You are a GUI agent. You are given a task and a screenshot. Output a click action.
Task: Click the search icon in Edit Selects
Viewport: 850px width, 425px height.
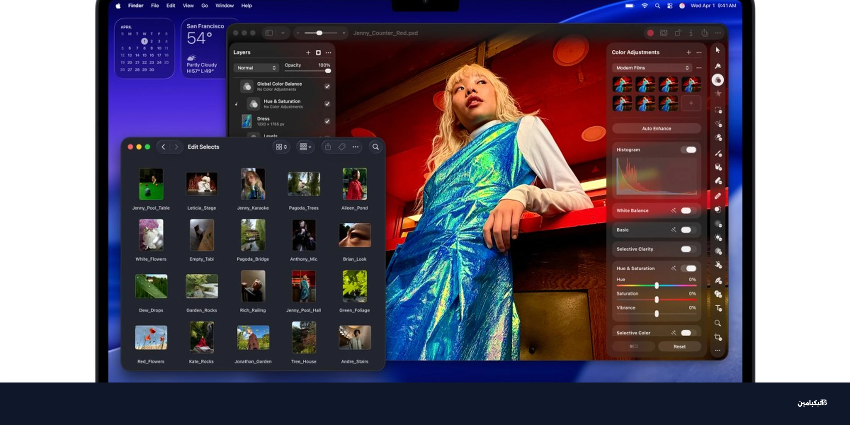click(375, 147)
